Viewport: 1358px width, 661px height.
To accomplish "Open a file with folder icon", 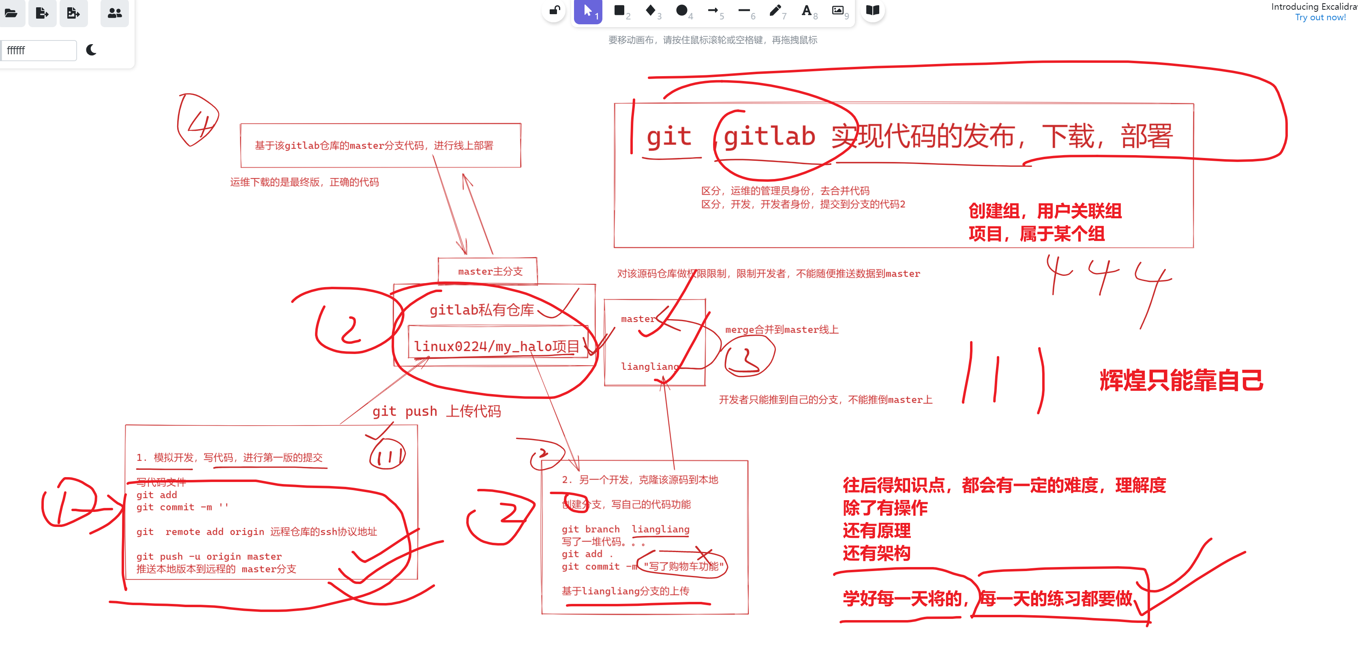I will 11,13.
